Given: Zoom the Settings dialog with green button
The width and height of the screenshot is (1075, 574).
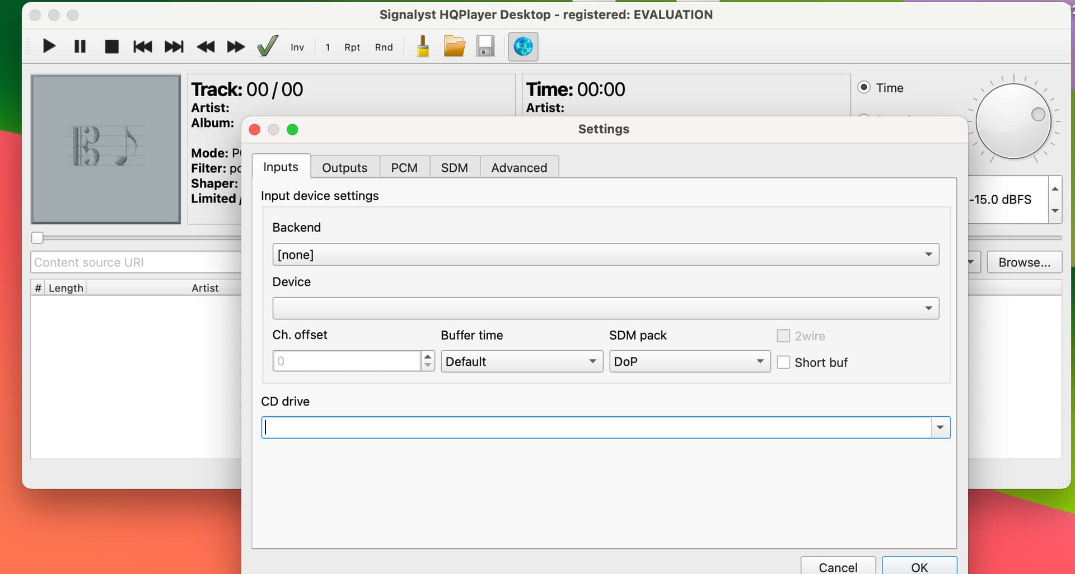Looking at the screenshot, I should tap(292, 130).
